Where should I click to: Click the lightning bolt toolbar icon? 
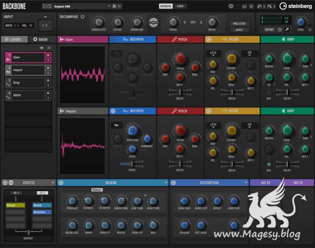click(252, 6)
